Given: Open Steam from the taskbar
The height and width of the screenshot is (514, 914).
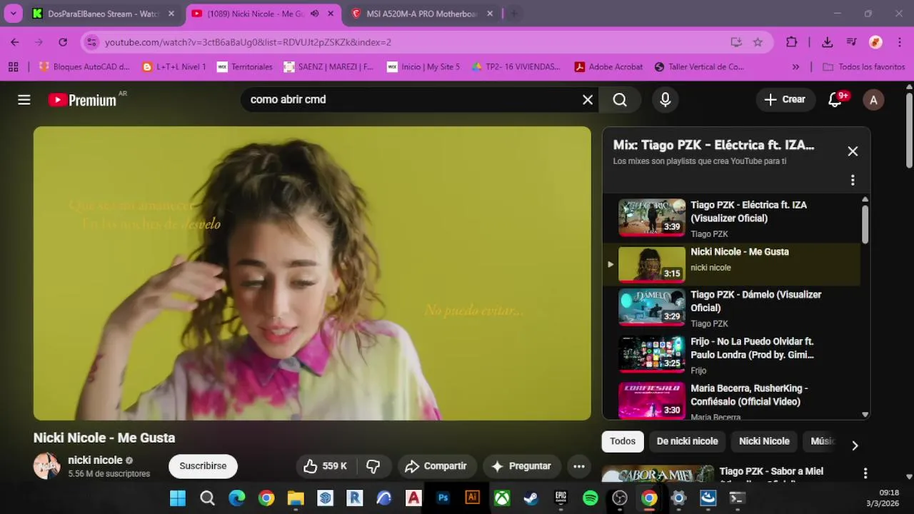Looking at the screenshot, I should (x=531, y=498).
